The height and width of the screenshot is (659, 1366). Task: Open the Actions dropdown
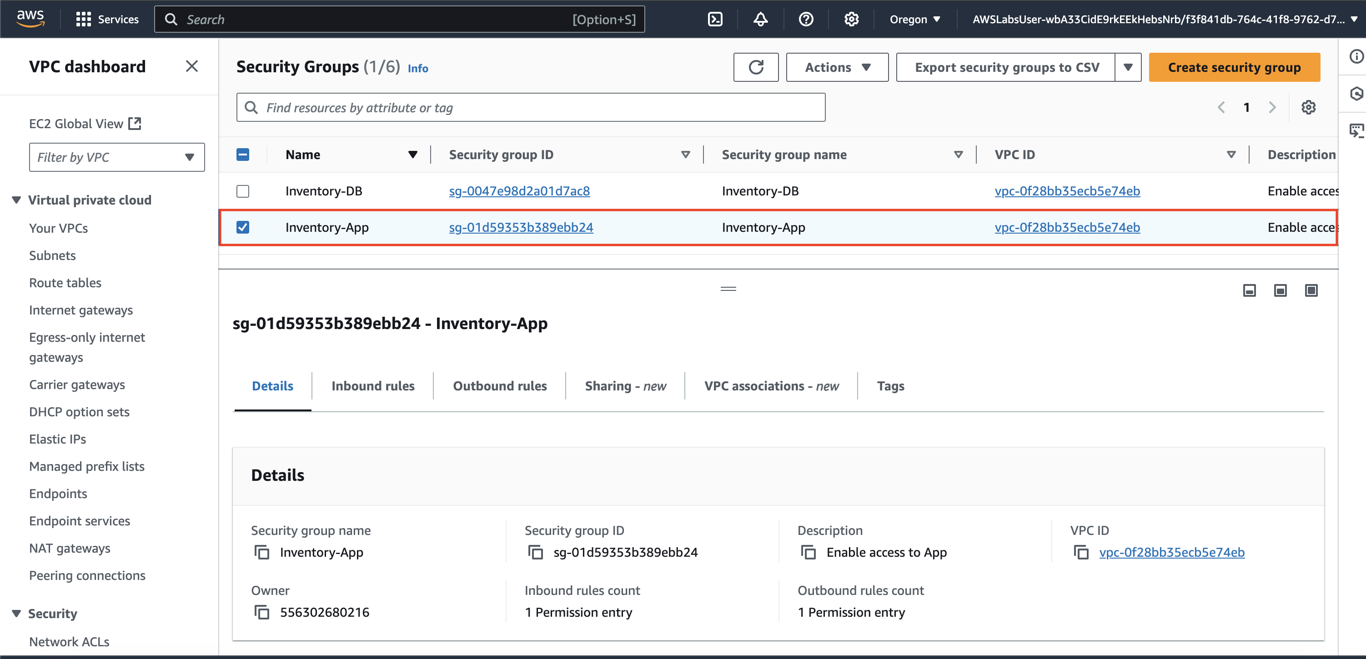pos(837,67)
